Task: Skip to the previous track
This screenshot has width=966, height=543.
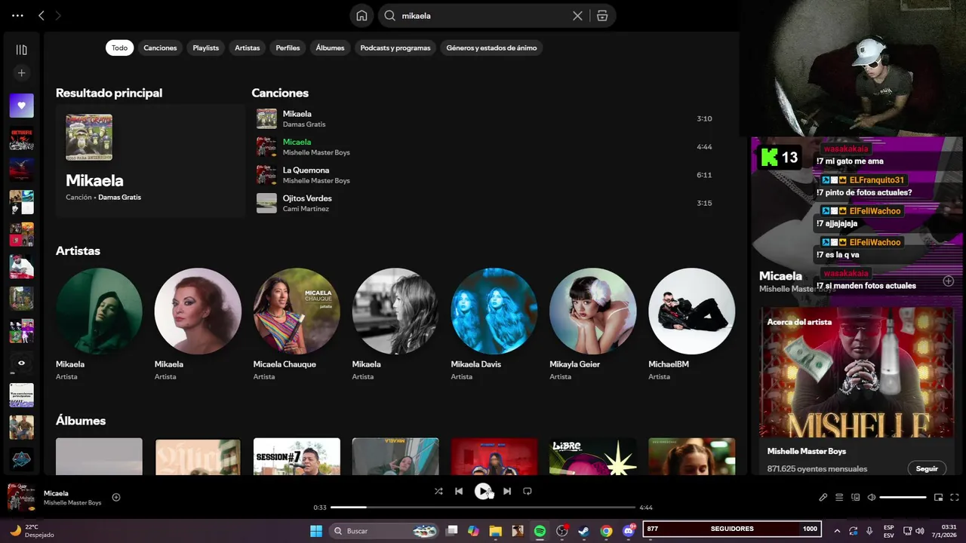Action: 458,491
